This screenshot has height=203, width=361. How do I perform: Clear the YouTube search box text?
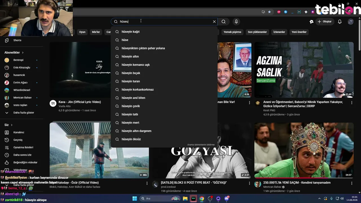pos(214,21)
